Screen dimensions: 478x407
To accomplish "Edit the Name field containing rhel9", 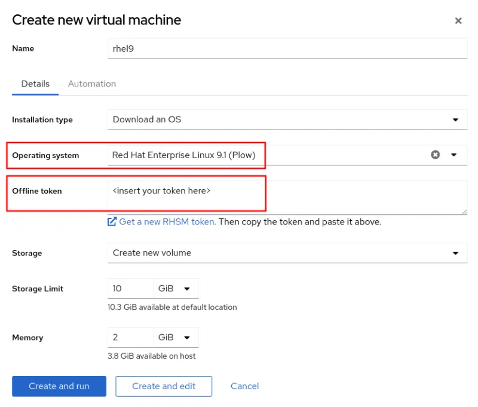I will click(287, 48).
